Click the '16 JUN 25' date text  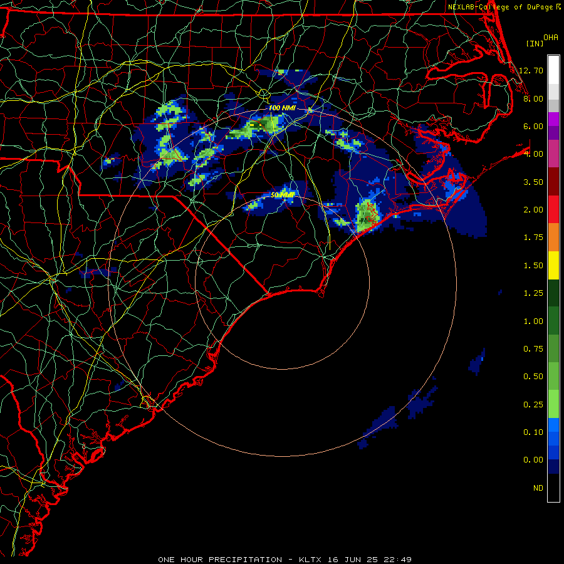(x=353, y=560)
